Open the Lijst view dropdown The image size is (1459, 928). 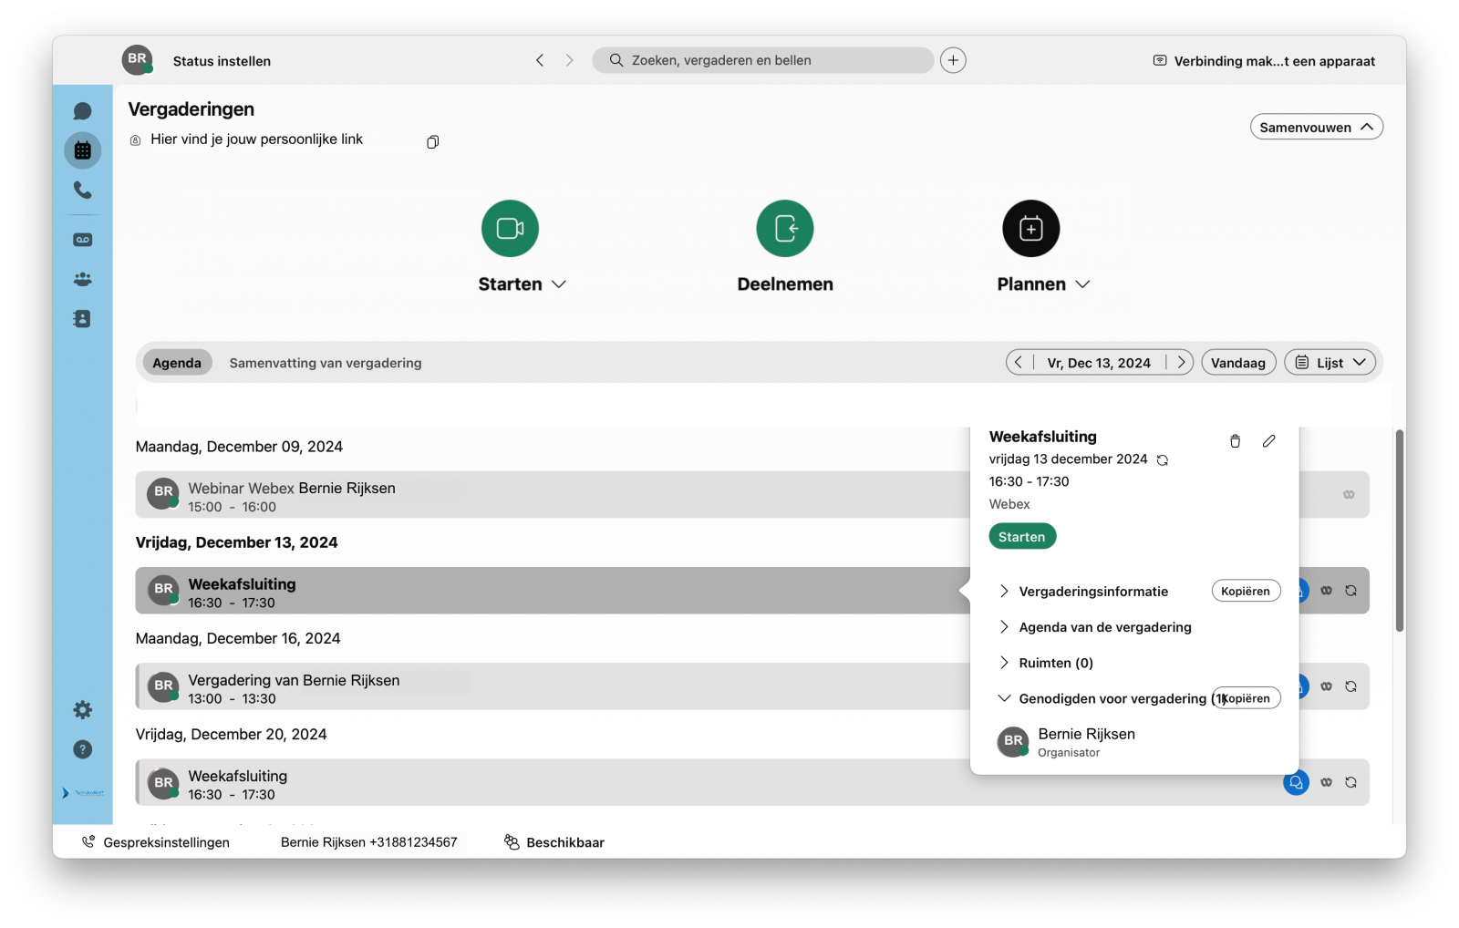click(x=1330, y=362)
